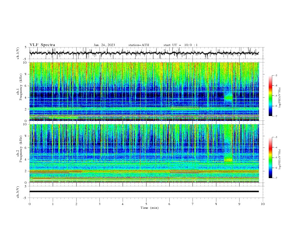Click the "ch.3(V)" axis label
This screenshot has width=296, height=229.
[x=18, y=192]
